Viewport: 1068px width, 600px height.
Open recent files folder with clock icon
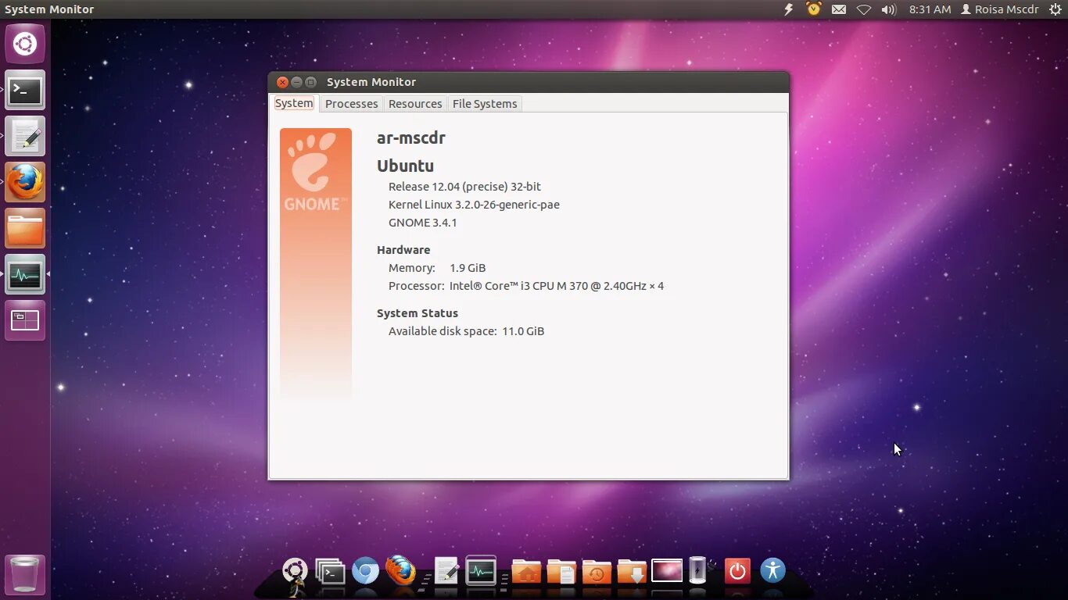(x=597, y=572)
